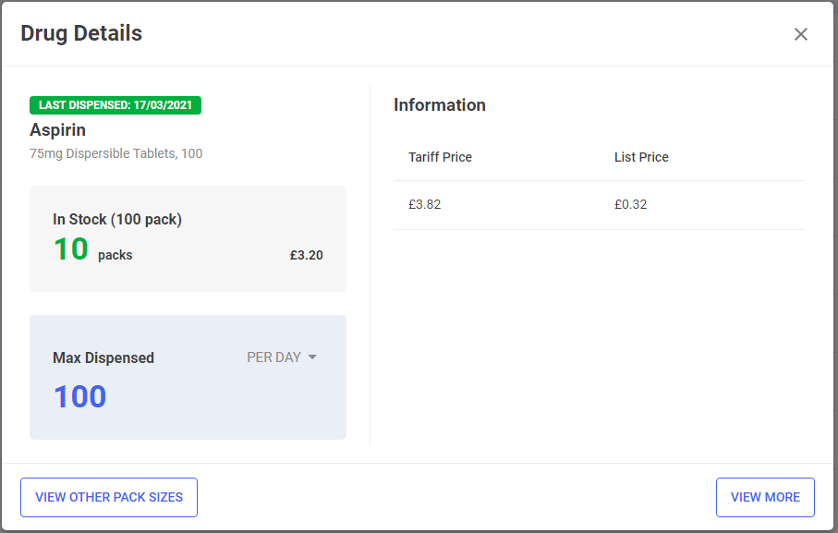The width and height of the screenshot is (838, 533).
Task: Click the Information section heading
Action: pyautogui.click(x=439, y=105)
